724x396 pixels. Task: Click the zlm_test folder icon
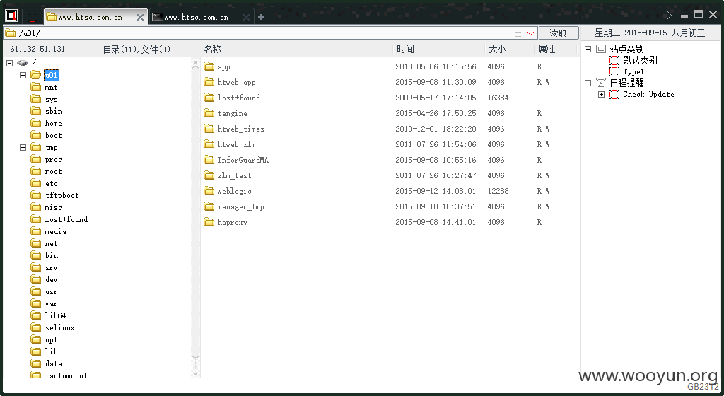209,175
